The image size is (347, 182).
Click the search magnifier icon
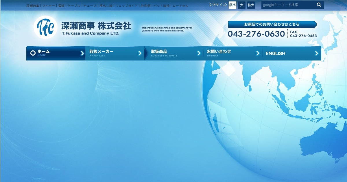(319, 5)
